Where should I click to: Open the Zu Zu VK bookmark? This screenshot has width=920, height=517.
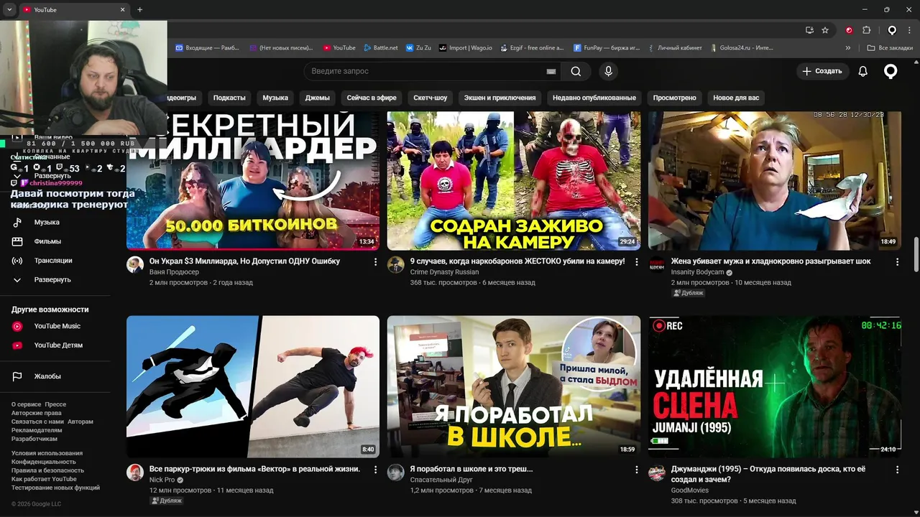419,48
